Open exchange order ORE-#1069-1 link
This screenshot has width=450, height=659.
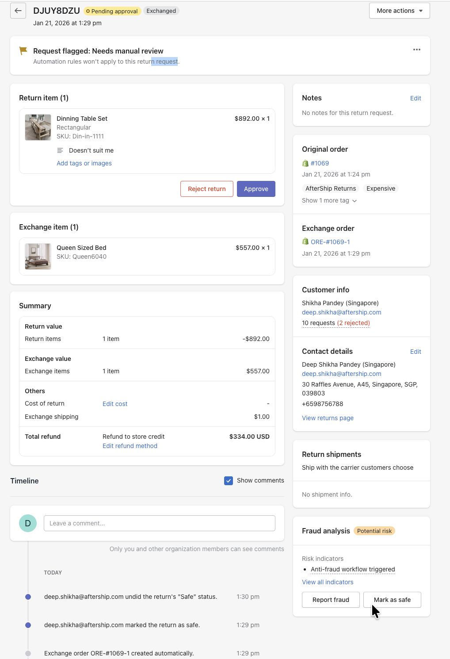click(330, 242)
